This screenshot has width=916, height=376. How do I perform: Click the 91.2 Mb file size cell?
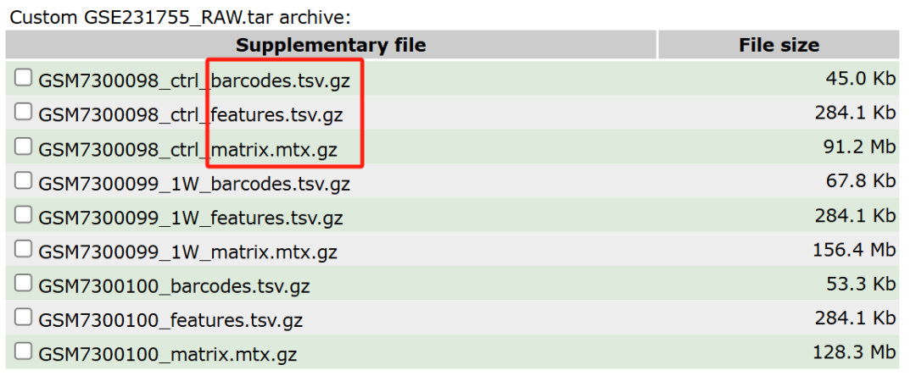859,147
